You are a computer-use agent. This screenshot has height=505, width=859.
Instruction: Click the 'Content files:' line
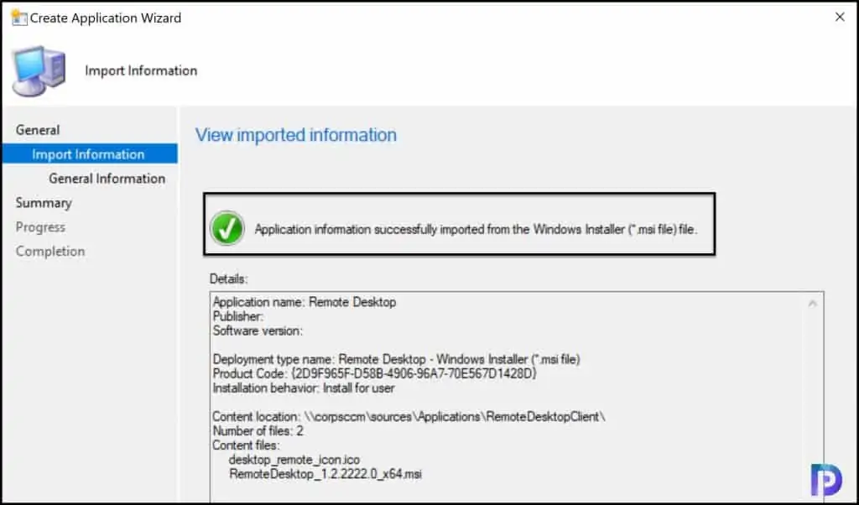(x=246, y=445)
